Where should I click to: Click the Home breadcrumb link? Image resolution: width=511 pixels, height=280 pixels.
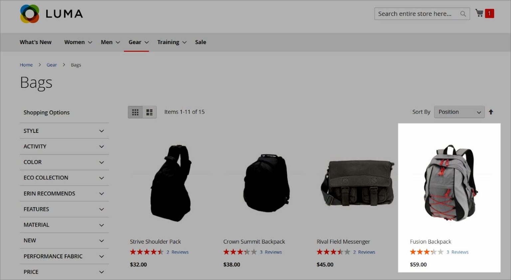click(26, 65)
